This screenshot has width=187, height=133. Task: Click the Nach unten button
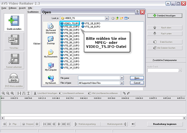[165, 34]
